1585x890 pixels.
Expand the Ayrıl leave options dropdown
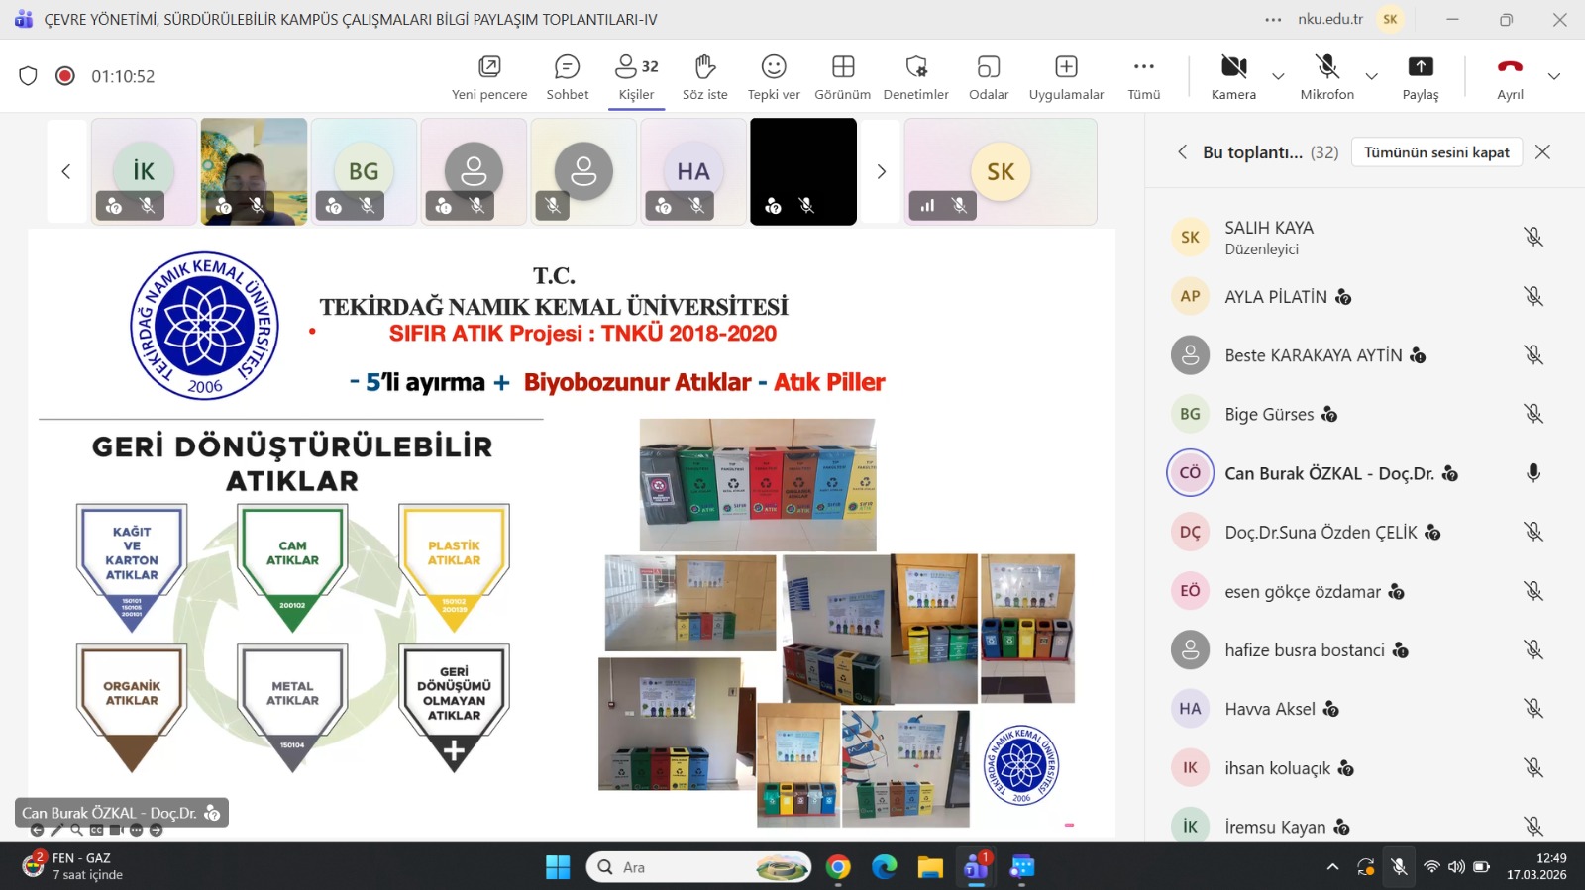coord(1554,76)
